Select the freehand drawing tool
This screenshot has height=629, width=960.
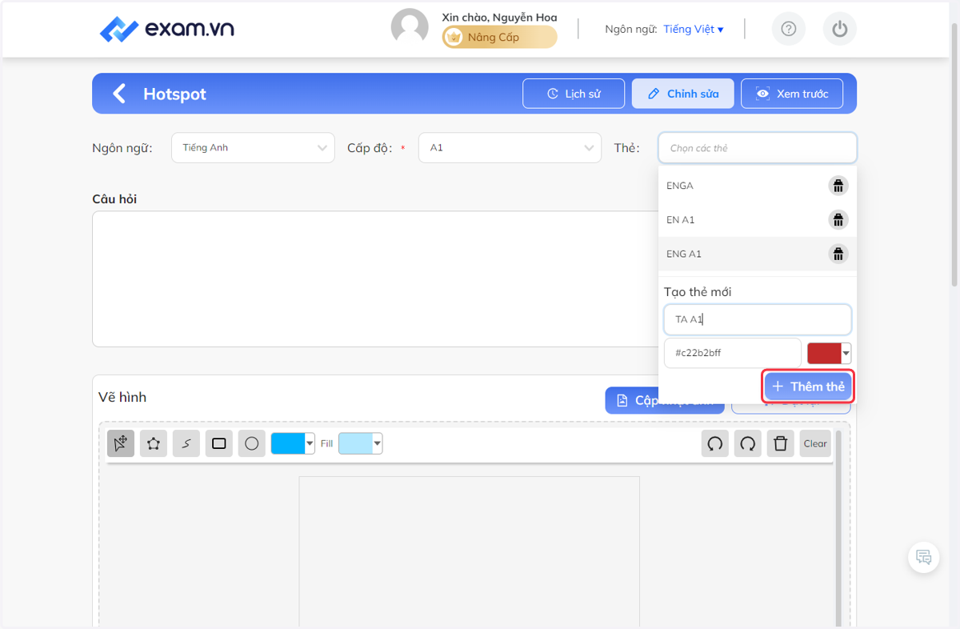click(186, 443)
